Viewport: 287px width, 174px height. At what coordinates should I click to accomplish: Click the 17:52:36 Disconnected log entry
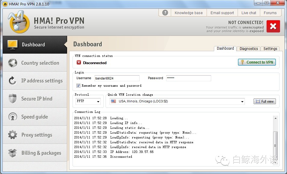click(x=103, y=157)
